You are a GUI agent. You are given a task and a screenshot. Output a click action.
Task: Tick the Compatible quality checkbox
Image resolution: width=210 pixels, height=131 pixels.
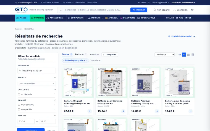(19, 109)
